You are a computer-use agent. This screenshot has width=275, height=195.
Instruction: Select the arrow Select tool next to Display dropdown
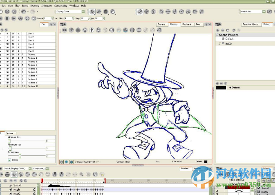tap(92, 11)
